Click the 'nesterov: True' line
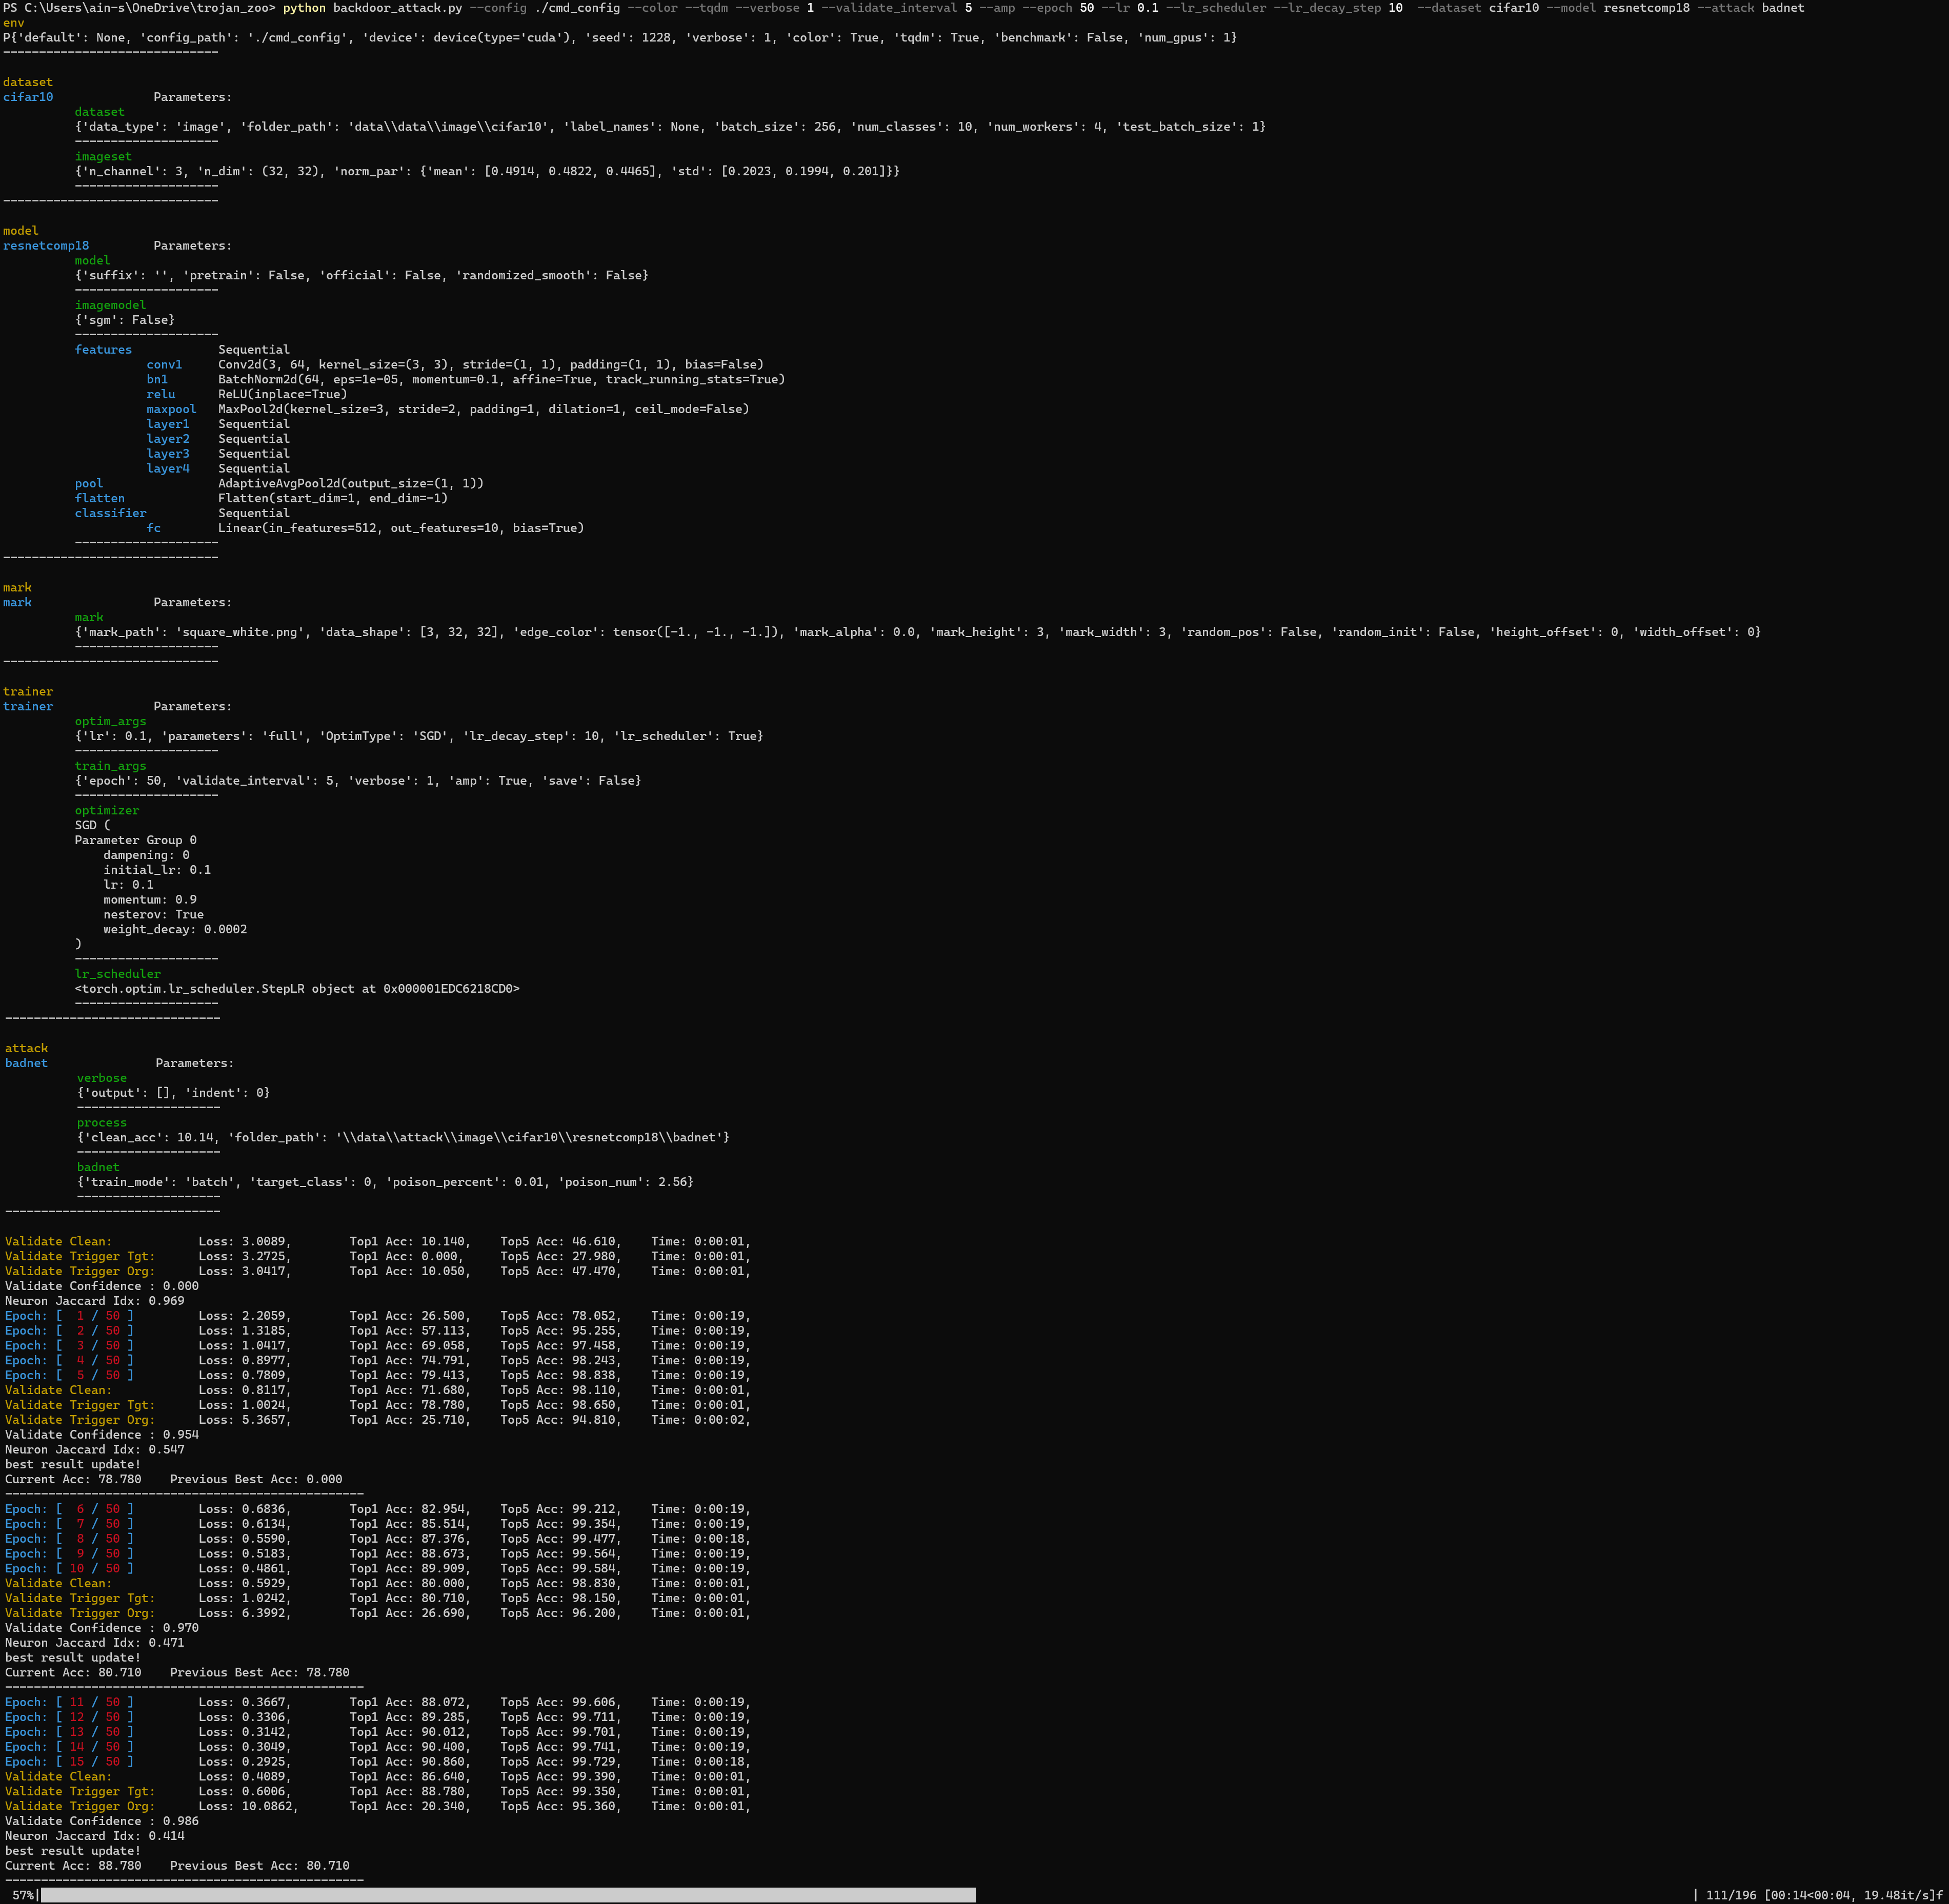The image size is (1949, 1904). (153, 914)
